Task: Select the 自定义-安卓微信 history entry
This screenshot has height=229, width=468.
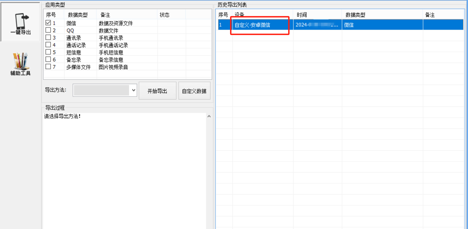Action: (252, 25)
